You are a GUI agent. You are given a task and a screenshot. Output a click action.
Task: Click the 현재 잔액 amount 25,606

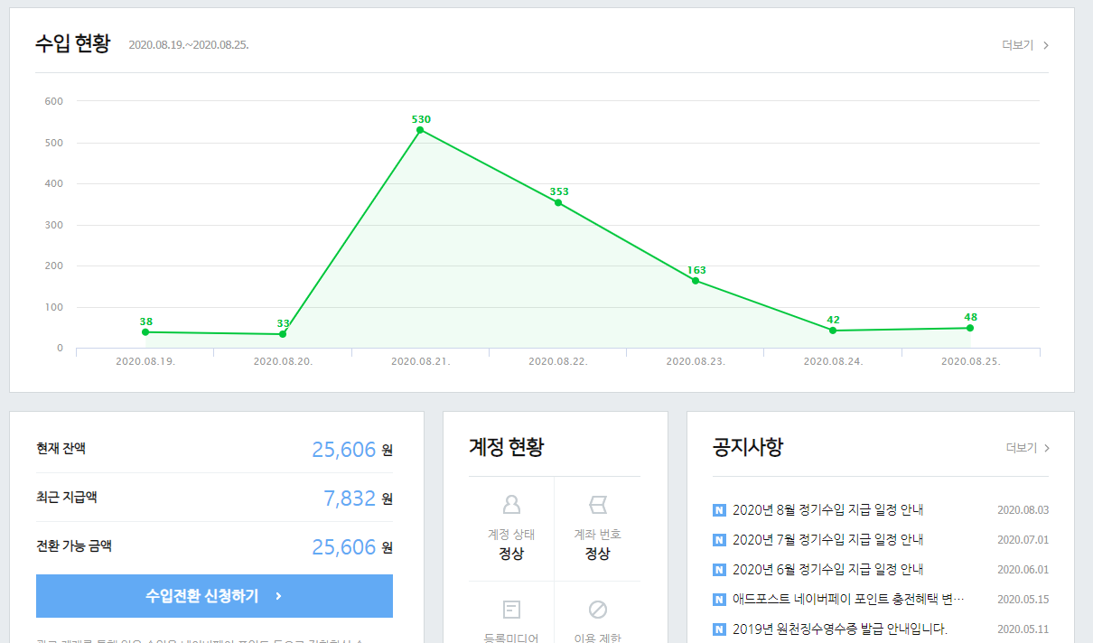click(x=343, y=449)
